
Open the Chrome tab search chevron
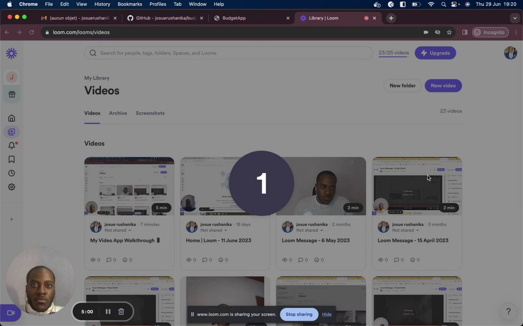515,18
